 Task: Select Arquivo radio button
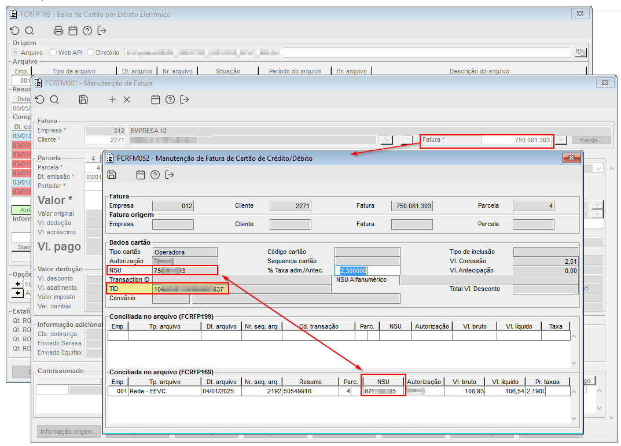[x=16, y=53]
